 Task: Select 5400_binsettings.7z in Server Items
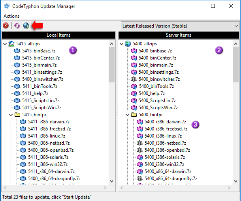point(158,72)
